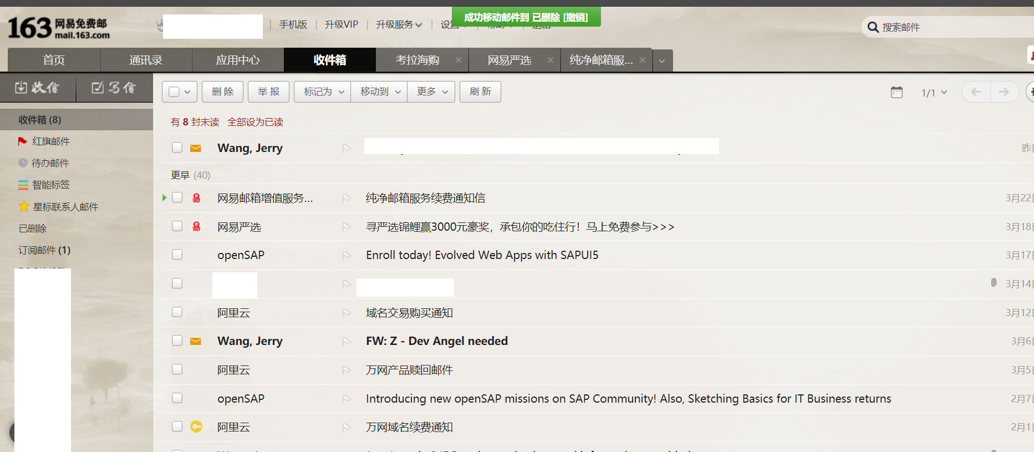This screenshot has width=1034, height=452.
Task: Flag the FW: Z - Dev Angel needed email
Action: click(x=347, y=342)
